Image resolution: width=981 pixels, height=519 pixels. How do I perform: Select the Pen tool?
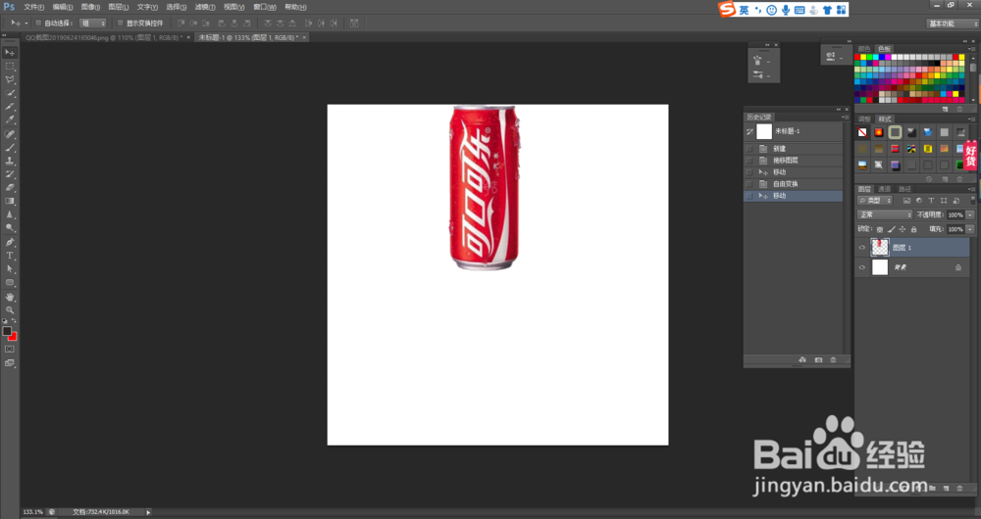point(10,242)
